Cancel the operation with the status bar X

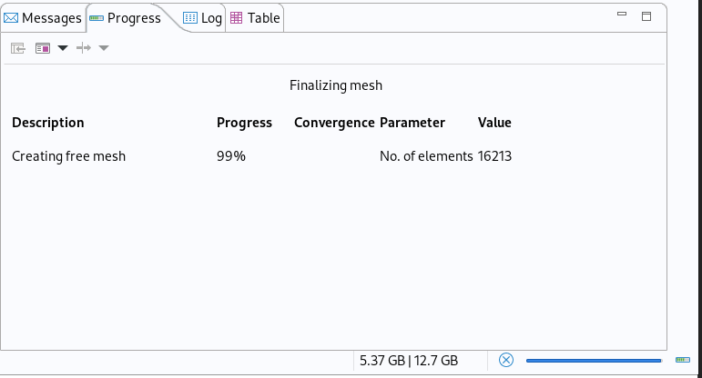tap(506, 361)
